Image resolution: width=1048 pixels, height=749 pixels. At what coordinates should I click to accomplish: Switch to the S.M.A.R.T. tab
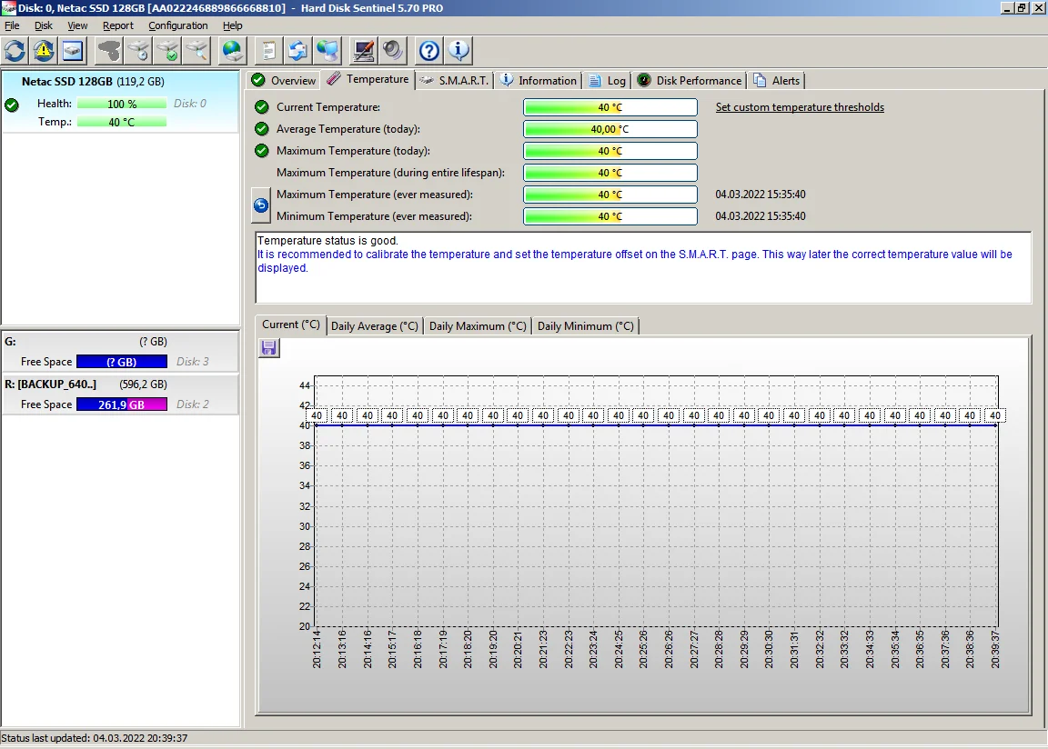pyautogui.click(x=455, y=80)
